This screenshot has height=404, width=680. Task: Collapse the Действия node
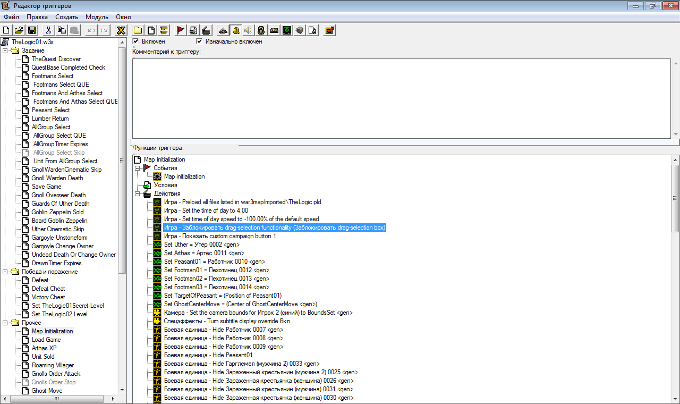(138, 193)
